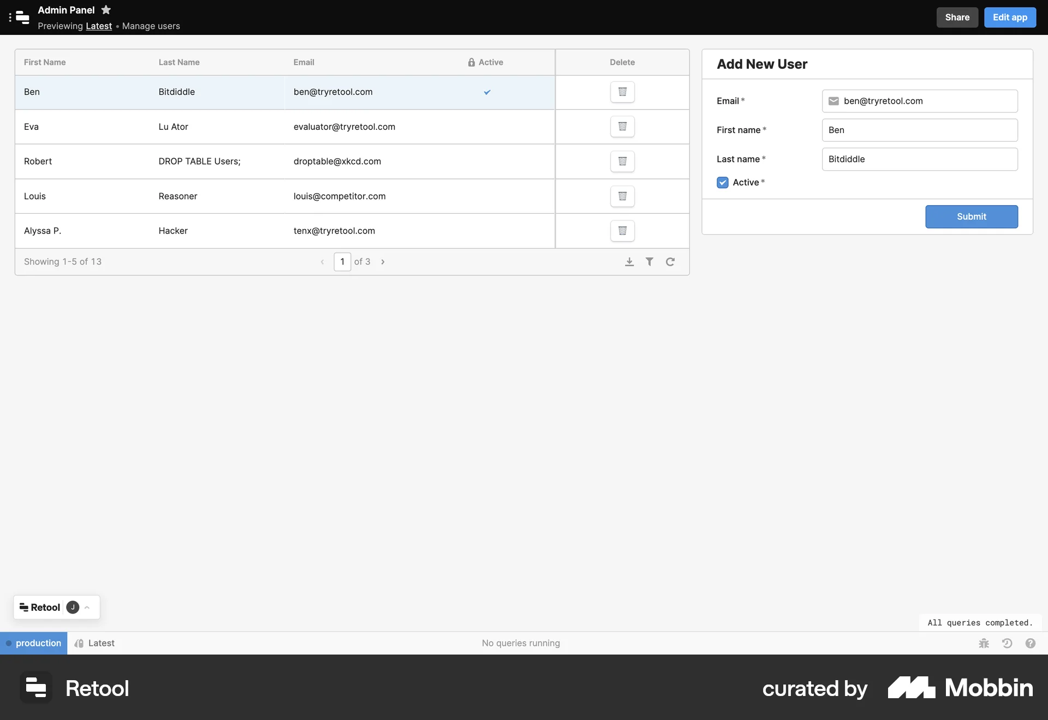Download the table data as CSV
This screenshot has width=1048, height=720.
[629, 262]
